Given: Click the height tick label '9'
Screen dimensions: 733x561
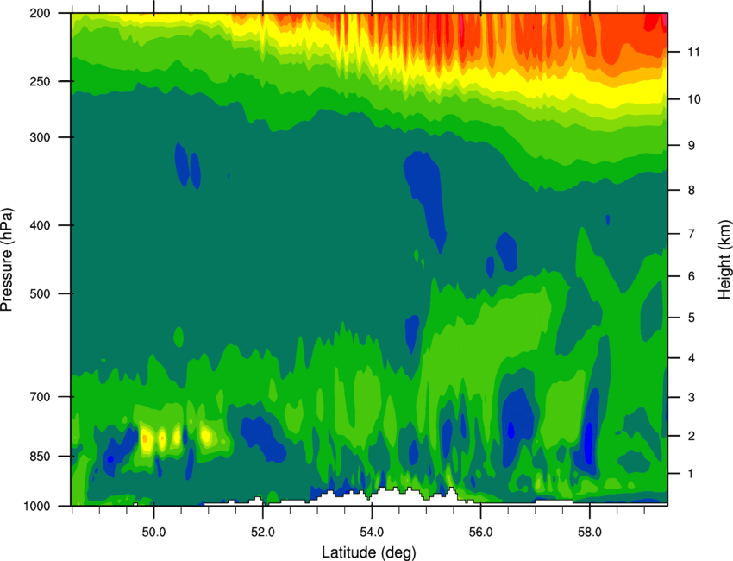Looking at the screenshot, I should [x=691, y=145].
